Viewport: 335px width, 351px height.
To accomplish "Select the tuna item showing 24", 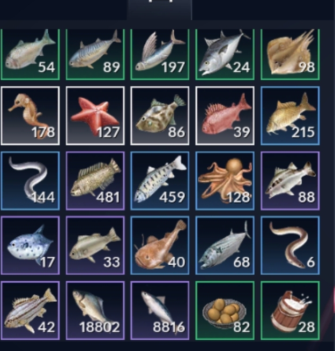I will (225, 55).
